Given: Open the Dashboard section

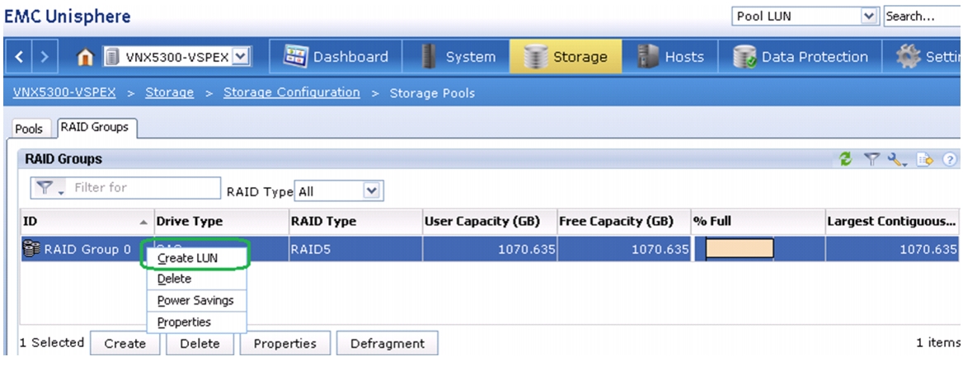Looking at the screenshot, I should [336, 57].
